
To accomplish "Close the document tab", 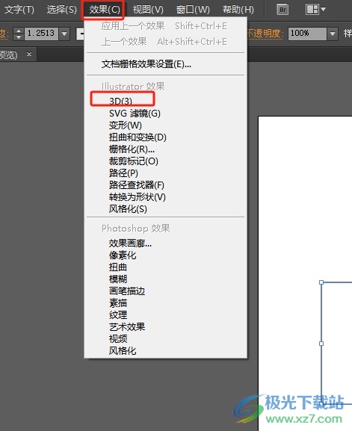I will [29, 54].
